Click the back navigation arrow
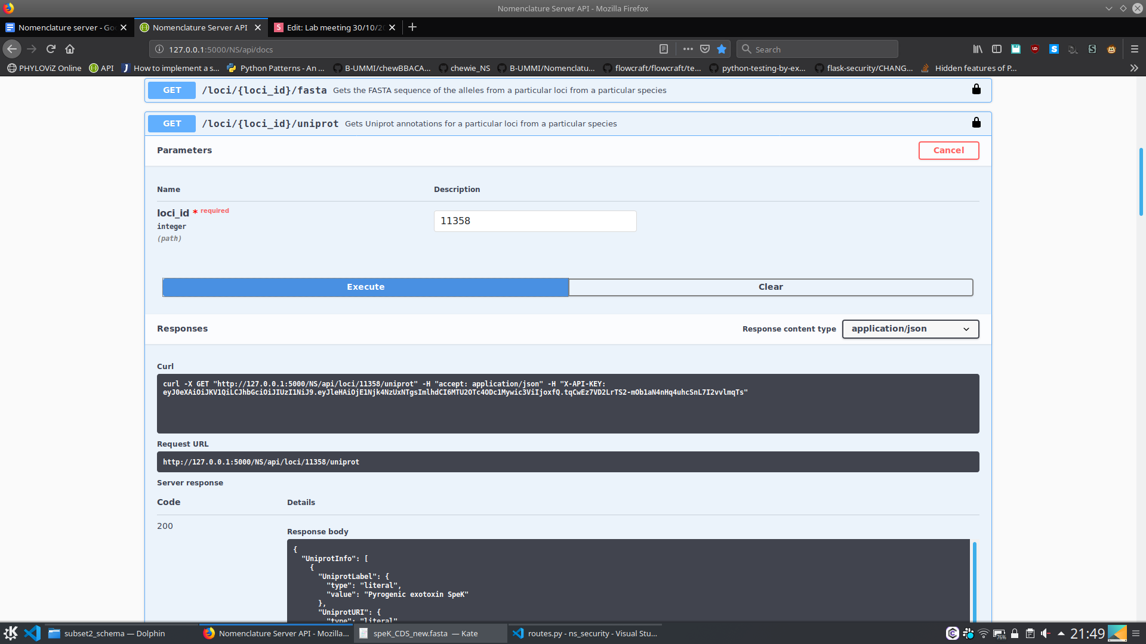 pyautogui.click(x=12, y=49)
